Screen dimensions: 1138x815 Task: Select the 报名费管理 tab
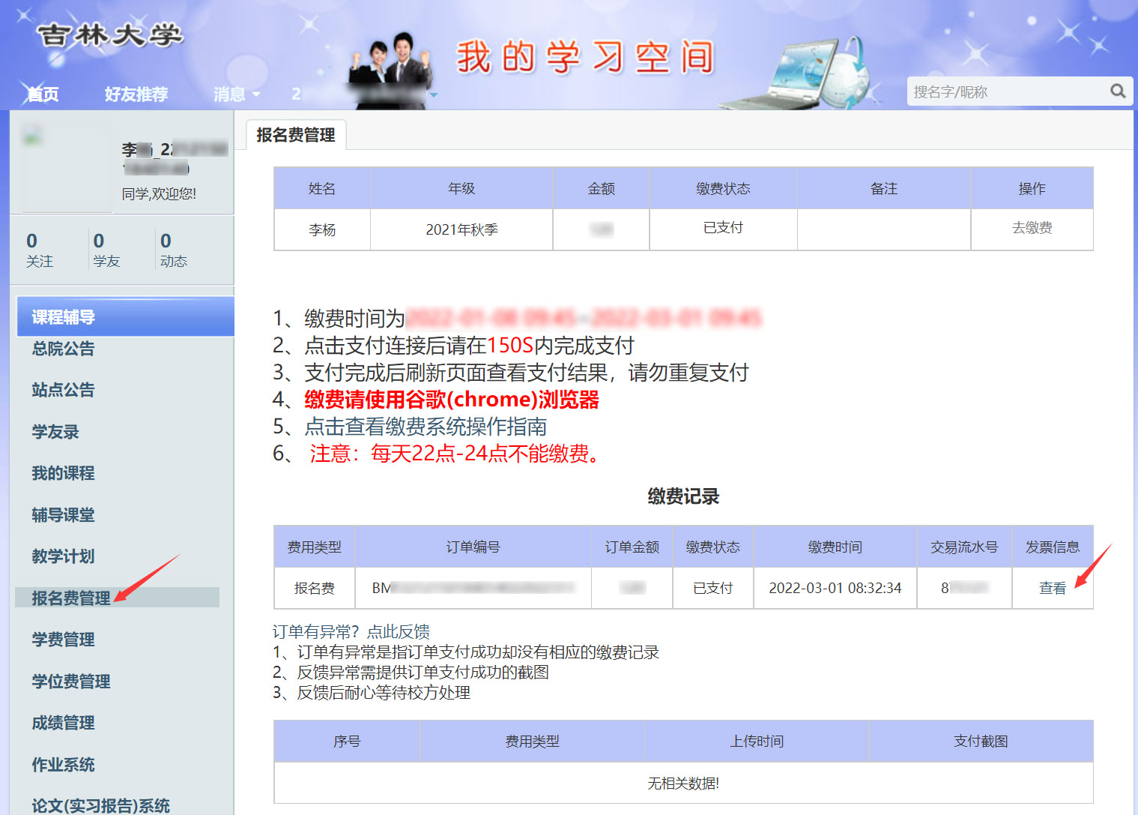(x=296, y=135)
